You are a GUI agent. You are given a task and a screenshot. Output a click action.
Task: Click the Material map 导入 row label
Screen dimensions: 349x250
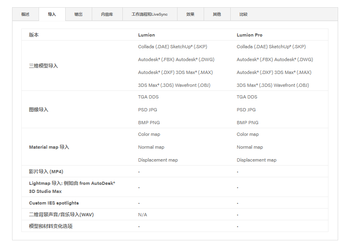click(49, 147)
